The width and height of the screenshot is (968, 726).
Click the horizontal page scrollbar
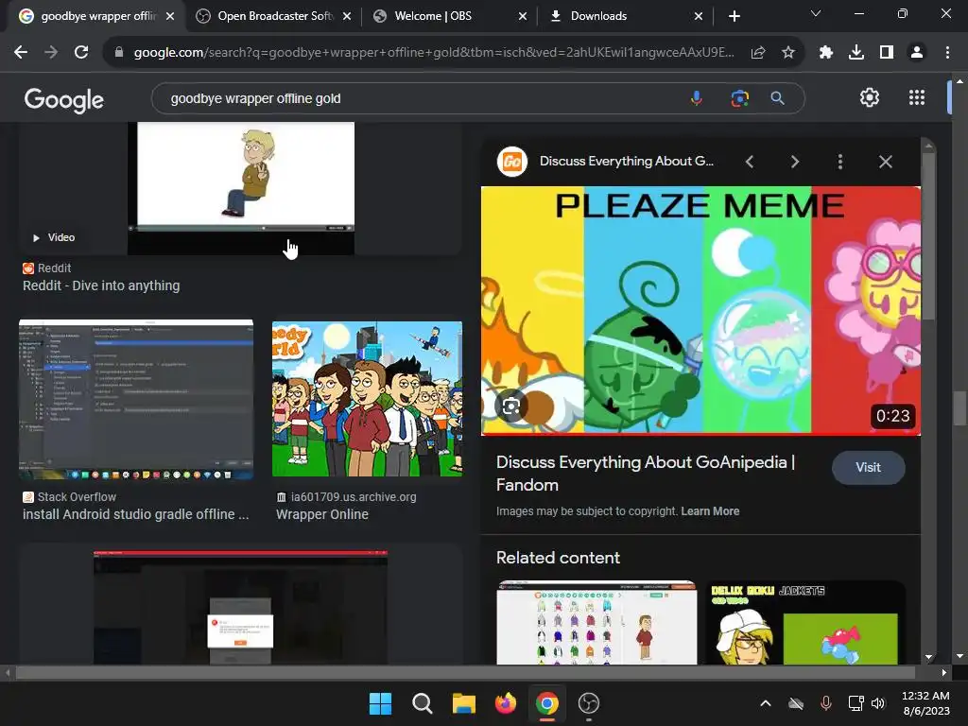[465, 672]
